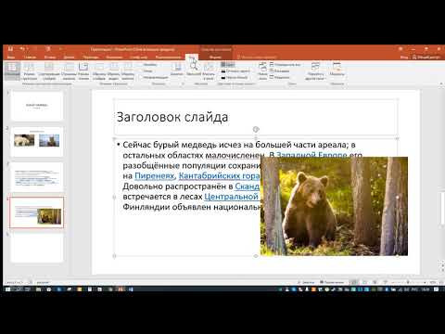Select slide 1 thumbnail
The image size is (445, 334).
coord(37,106)
